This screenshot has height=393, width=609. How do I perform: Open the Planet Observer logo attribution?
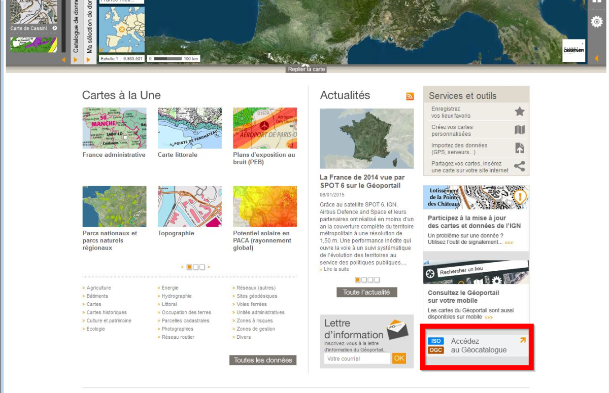point(573,51)
